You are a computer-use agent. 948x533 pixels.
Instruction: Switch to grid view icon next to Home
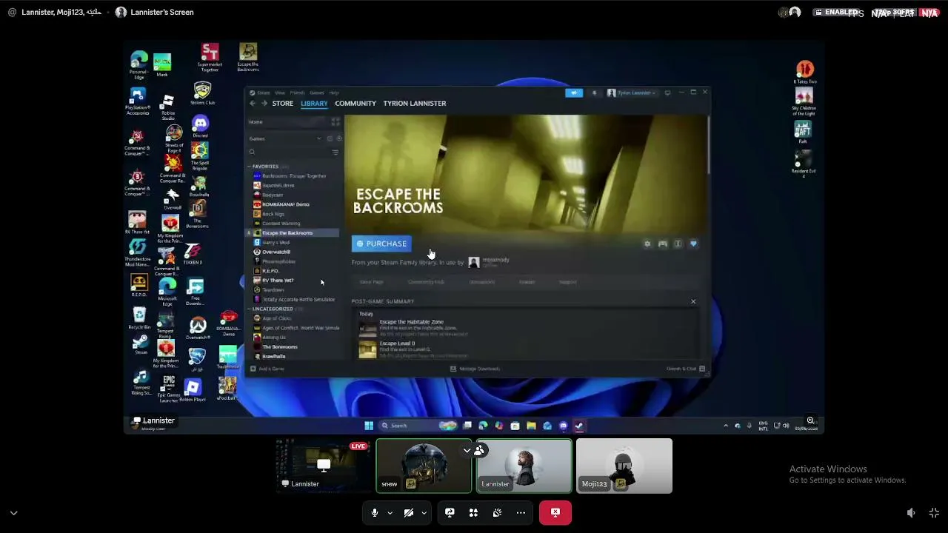click(336, 121)
